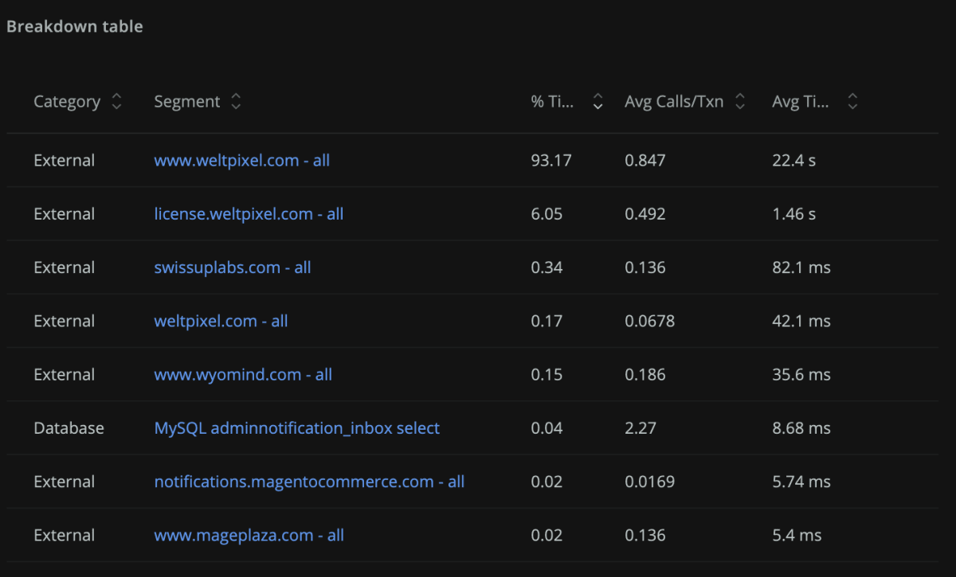Sort by Avg Calls/Txn column arrows
The image size is (956, 577).
pyautogui.click(x=739, y=102)
